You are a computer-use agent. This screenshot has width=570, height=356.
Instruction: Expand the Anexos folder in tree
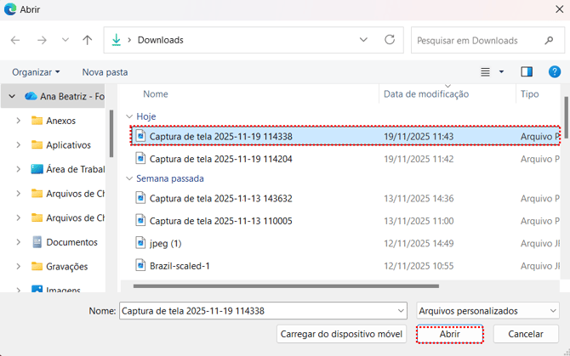[19, 121]
